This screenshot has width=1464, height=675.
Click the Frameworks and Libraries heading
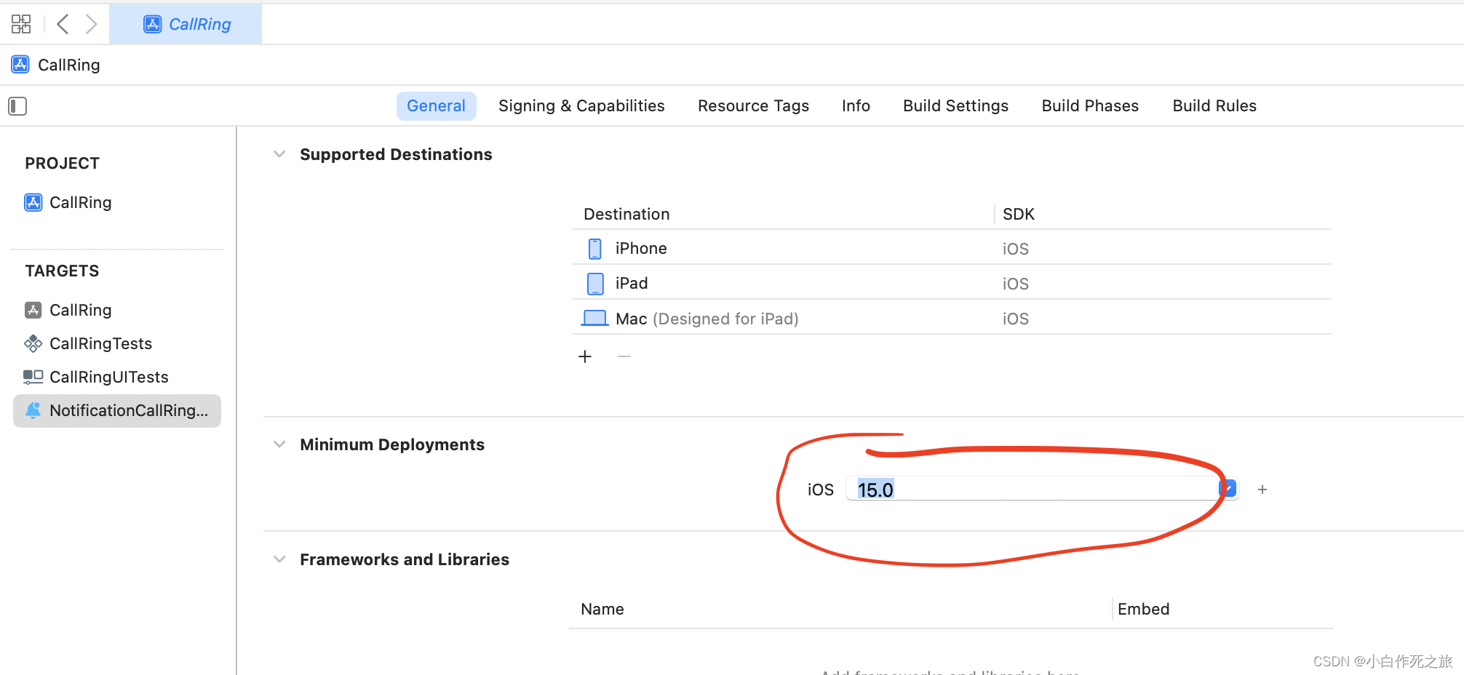tap(405, 559)
